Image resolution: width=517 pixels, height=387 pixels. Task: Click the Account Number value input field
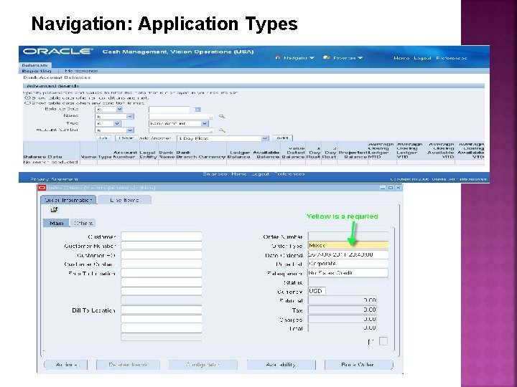(x=181, y=130)
